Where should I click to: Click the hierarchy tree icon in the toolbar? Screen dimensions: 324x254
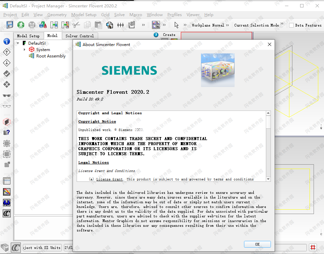pyautogui.click(x=132, y=25)
